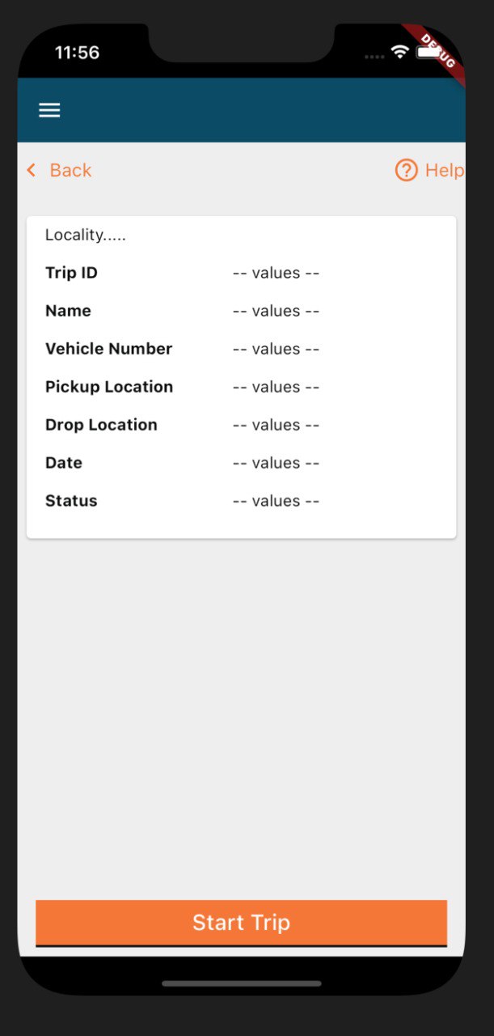Image resolution: width=494 pixels, height=1036 pixels.
Task: Tap the back chevron arrow
Action: click(x=30, y=170)
